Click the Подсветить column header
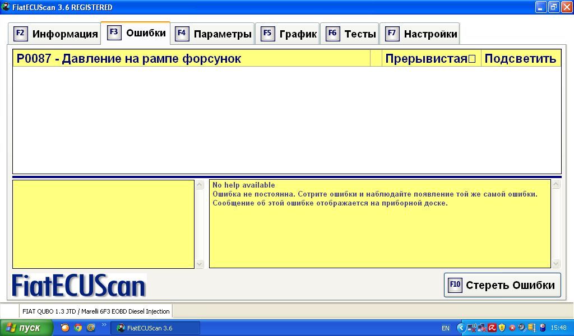The image size is (574, 336). [520, 59]
